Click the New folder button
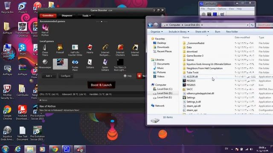Viewport: 273px width, 153px height. coord(232,32)
